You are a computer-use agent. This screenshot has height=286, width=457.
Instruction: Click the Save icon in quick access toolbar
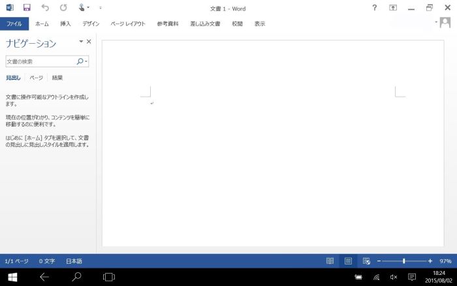point(27,8)
